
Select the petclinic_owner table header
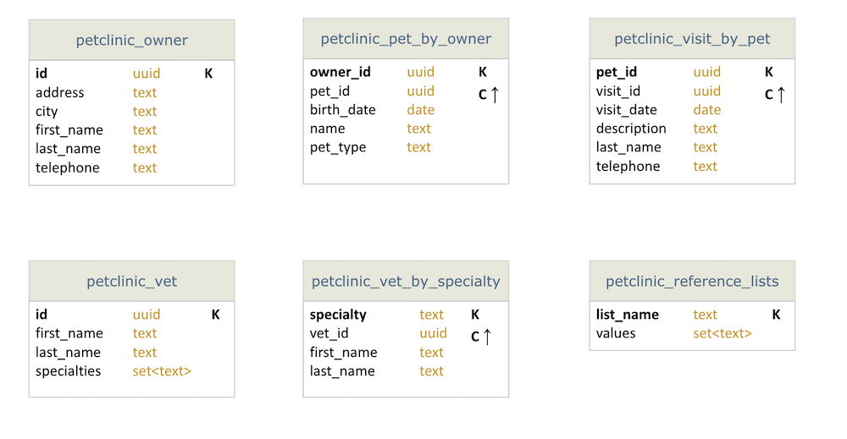[131, 41]
